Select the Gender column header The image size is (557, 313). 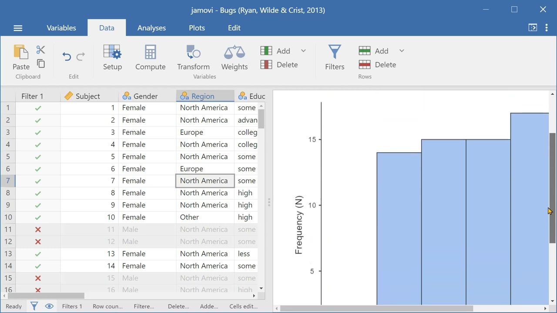tap(147, 96)
